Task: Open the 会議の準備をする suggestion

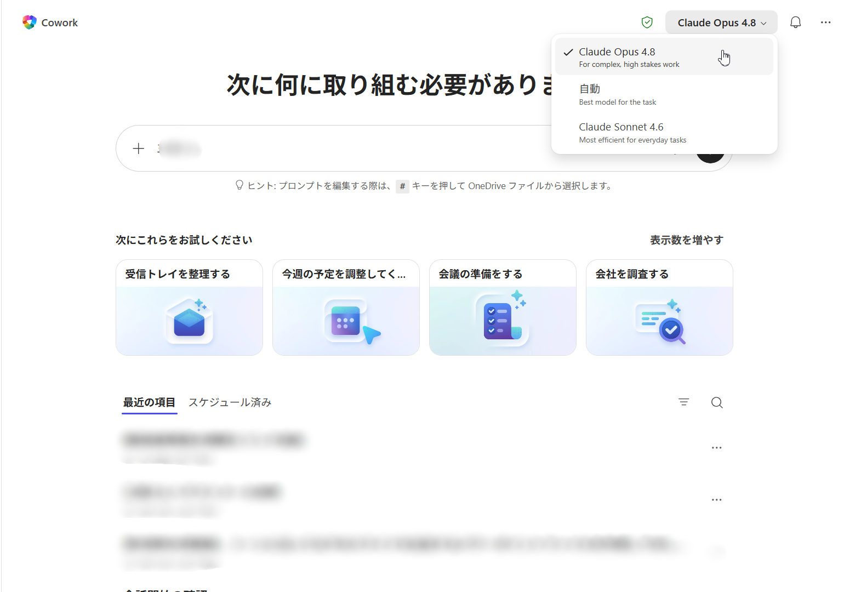Action: coord(503,308)
